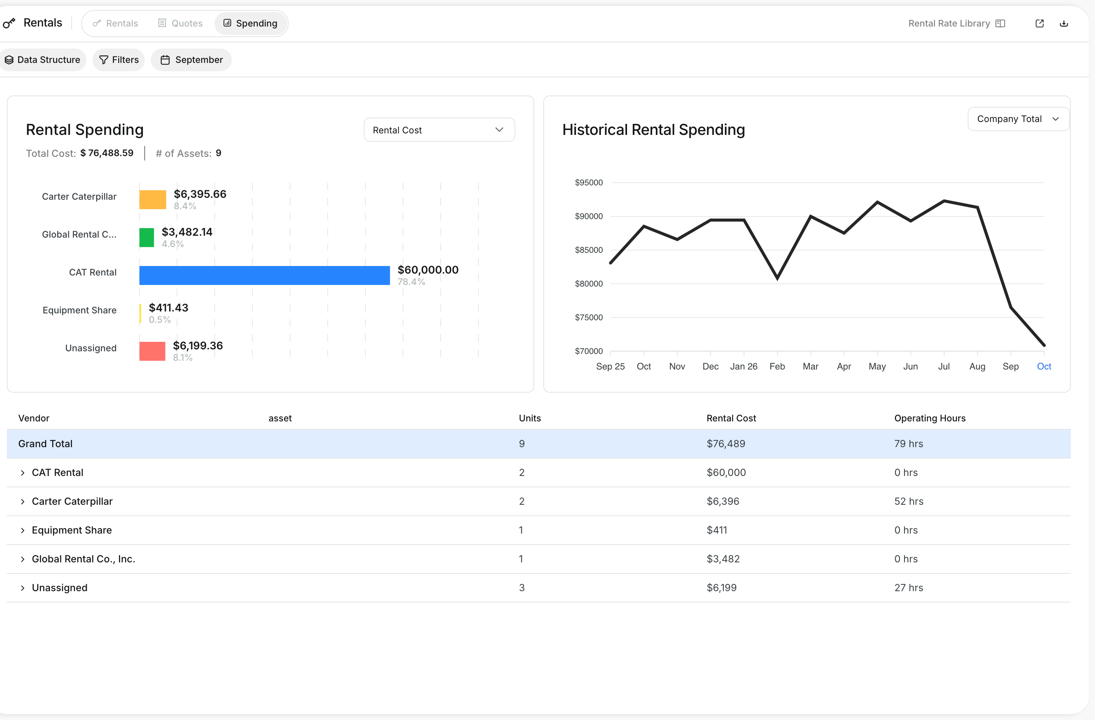This screenshot has width=1095, height=720.
Task: Click the 79 hrs Grand Total cell
Action: 909,443
